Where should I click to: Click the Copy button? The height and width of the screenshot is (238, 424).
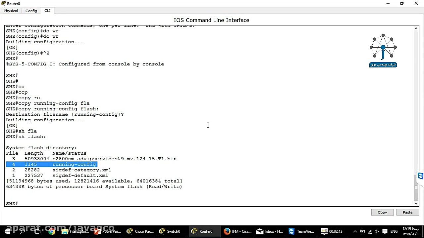(382, 212)
